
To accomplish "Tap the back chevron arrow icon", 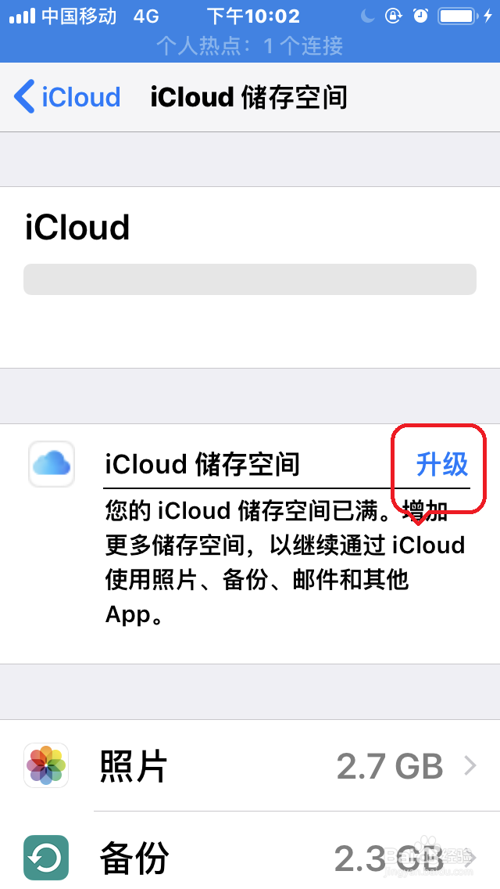I will (24, 96).
